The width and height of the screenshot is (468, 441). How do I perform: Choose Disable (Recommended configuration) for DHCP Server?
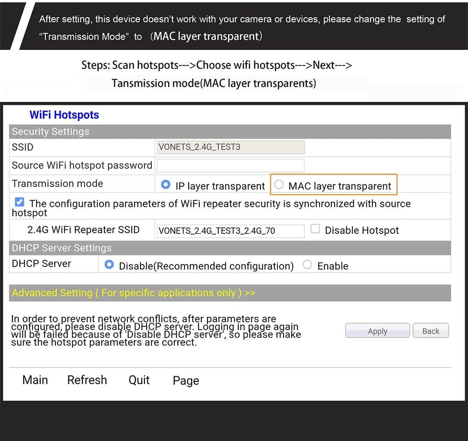109,265
